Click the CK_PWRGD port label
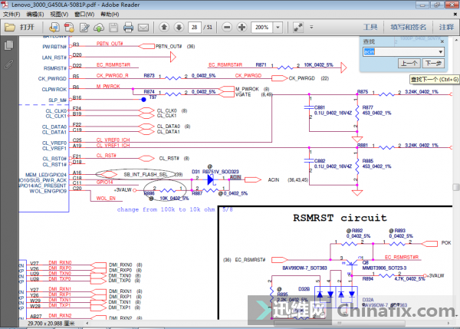Image resolution: width=460 pixels, height=329 pixels. (x=302, y=78)
